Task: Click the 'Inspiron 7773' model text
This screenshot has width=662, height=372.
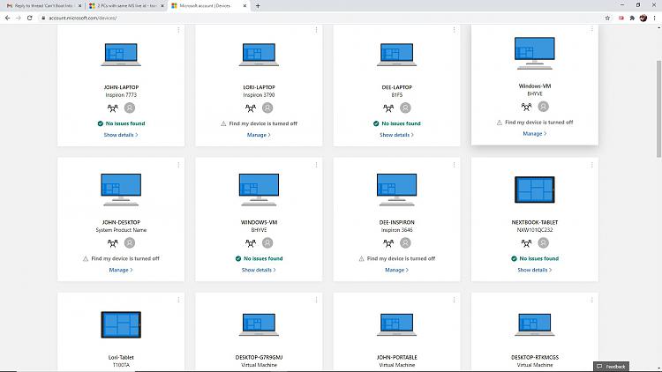Action: tap(121, 95)
